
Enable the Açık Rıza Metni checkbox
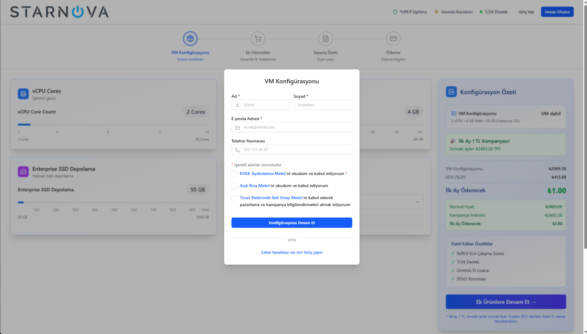tap(234, 186)
